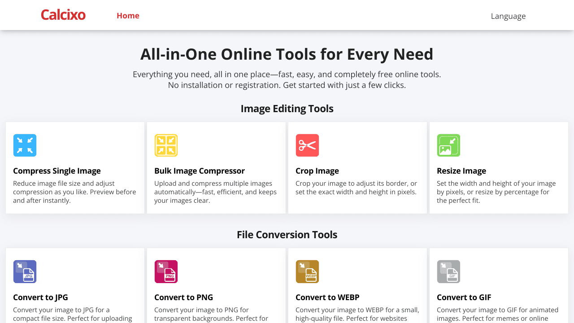Click the Compress Single Image blue icon

[x=25, y=145]
